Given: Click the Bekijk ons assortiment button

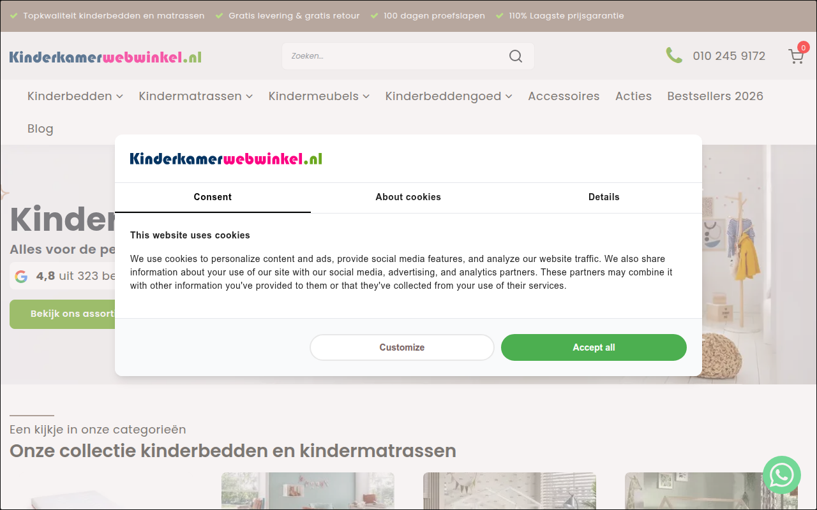Looking at the screenshot, I should pos(63,314).
